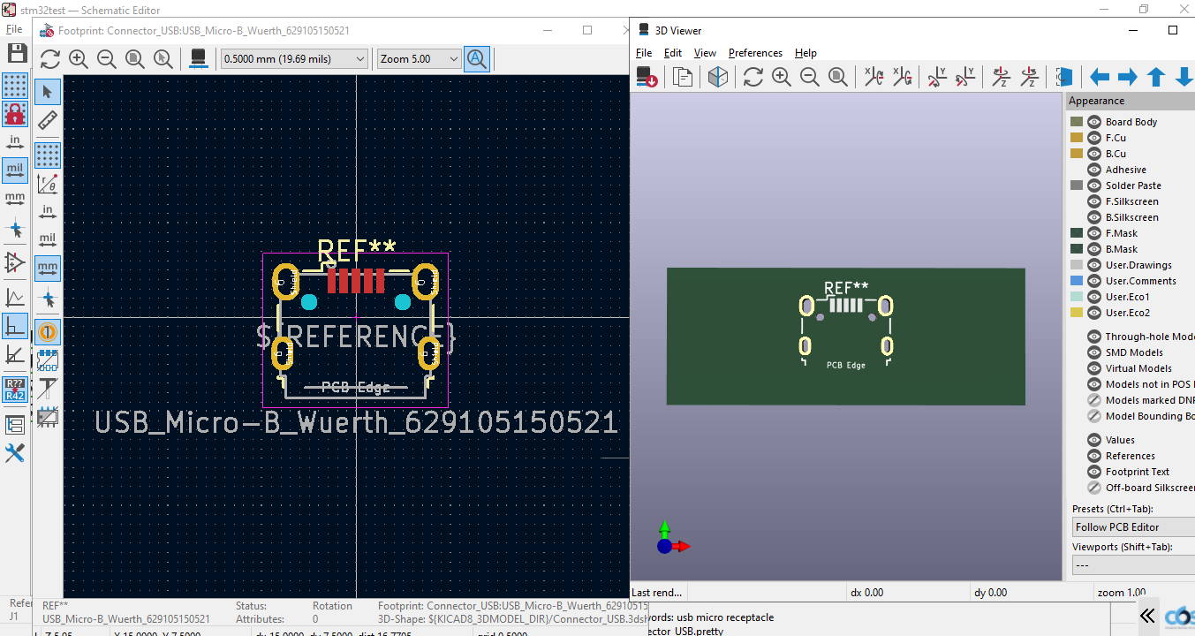The width and height of the screenshot is (1195, 636).
Task: Open Help menu in 3D Viewer
Action: [805, 53]
